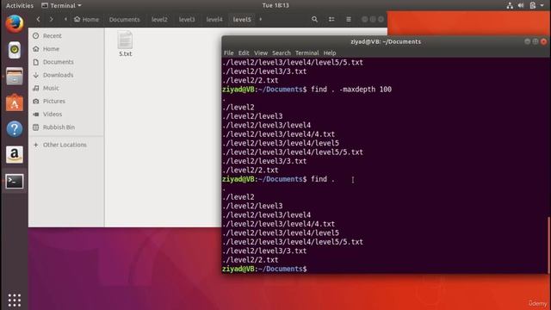Viewport: 551px width, 310px height.
Task: Open the volume indicator
Action: pos(521,5)
